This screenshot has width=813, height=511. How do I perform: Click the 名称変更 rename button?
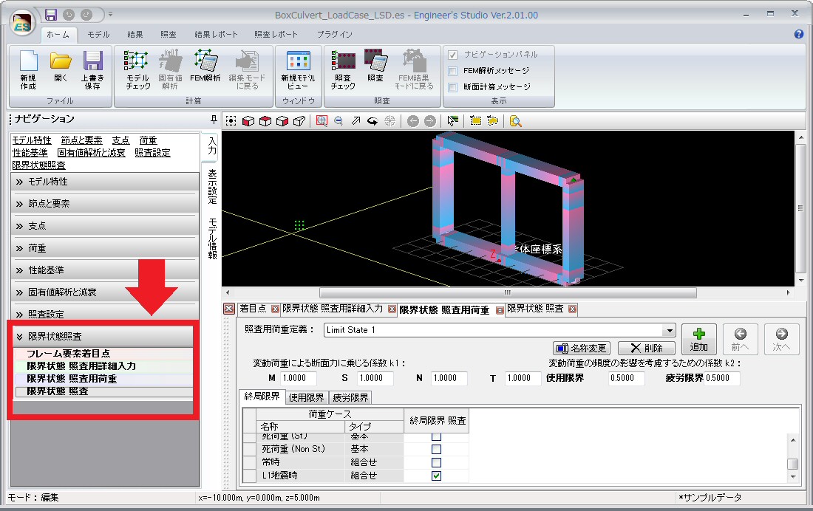(x=582, y=349)
